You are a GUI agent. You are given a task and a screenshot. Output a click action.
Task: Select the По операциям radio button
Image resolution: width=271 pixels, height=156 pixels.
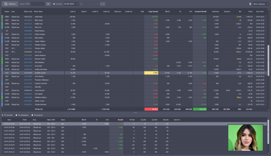coord(17,115)
